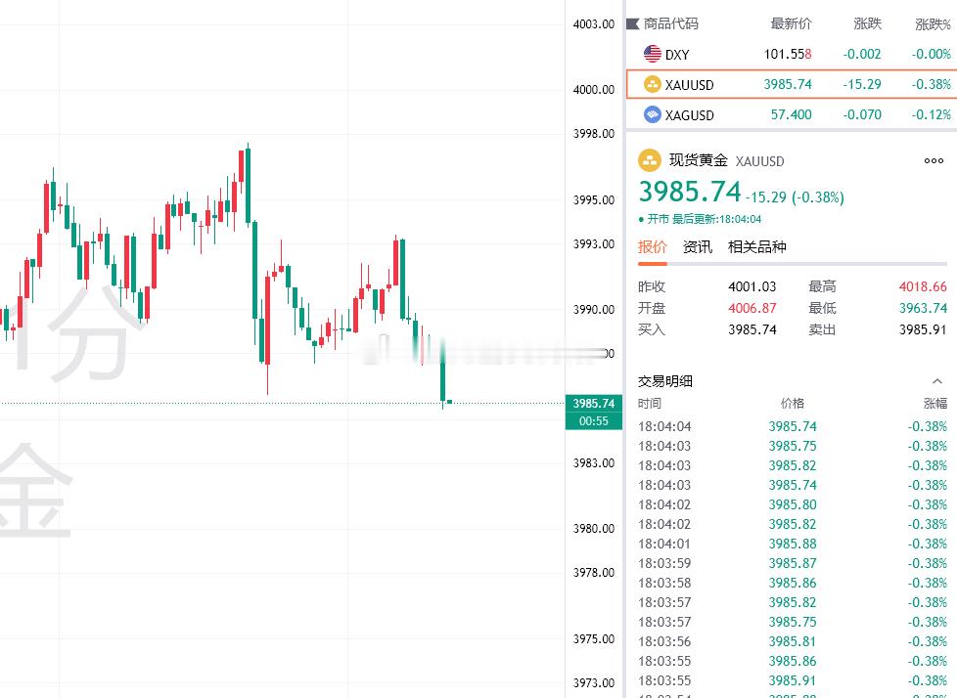This screenshot has width=957, height=698.
Task: Switch to the 相关品种 tab
Action: 756,247
